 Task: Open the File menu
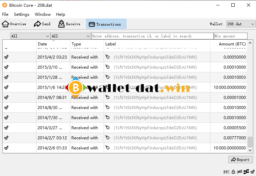[x=5, y=14]
